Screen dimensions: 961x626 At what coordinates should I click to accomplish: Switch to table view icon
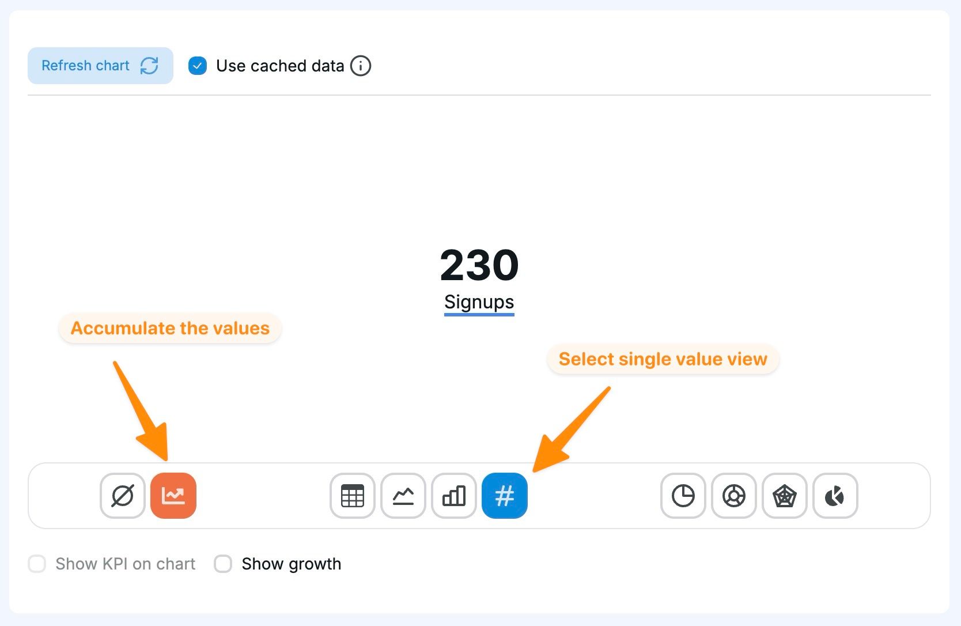353,496
